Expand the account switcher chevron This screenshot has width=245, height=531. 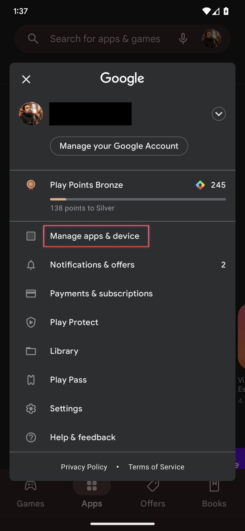click(x=218, y=114)
